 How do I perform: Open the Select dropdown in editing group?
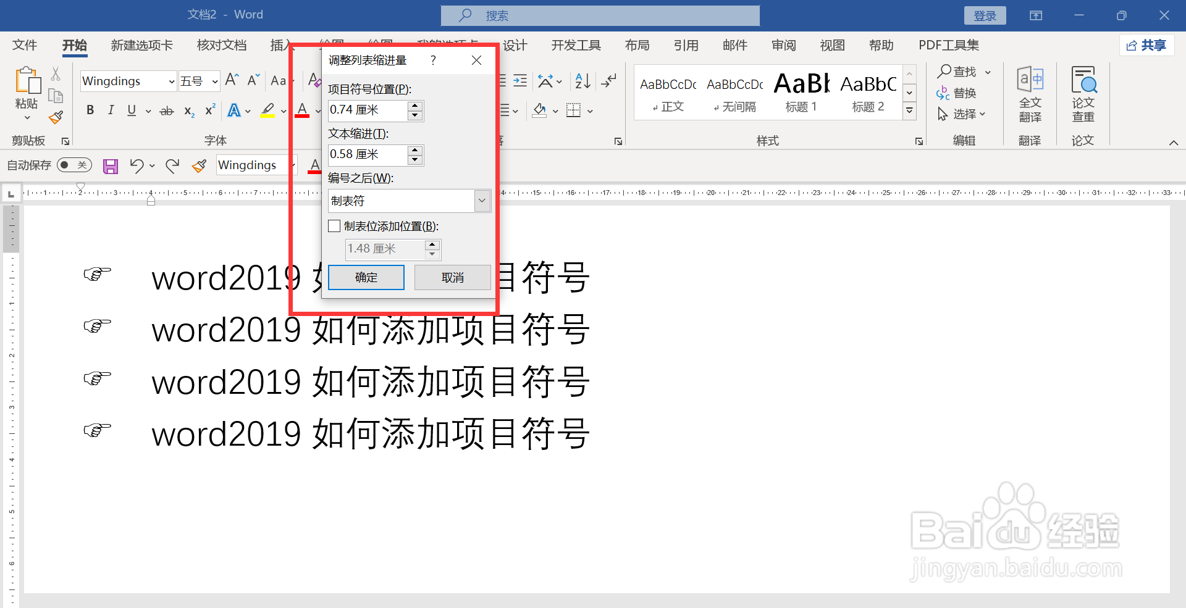961,114
